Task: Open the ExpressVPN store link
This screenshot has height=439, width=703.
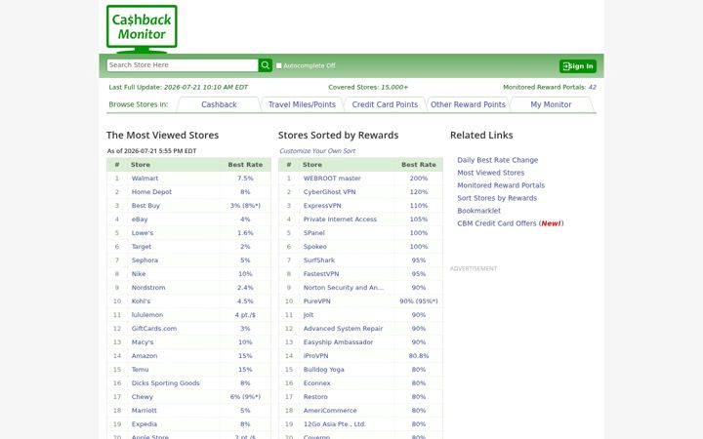Action: click(x=322, y=206)
